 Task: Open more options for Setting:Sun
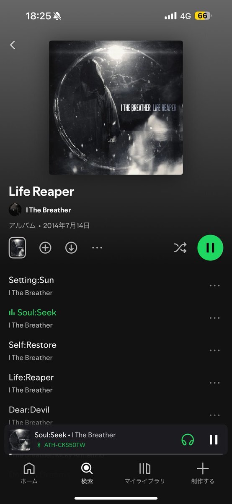pos(214,286)
